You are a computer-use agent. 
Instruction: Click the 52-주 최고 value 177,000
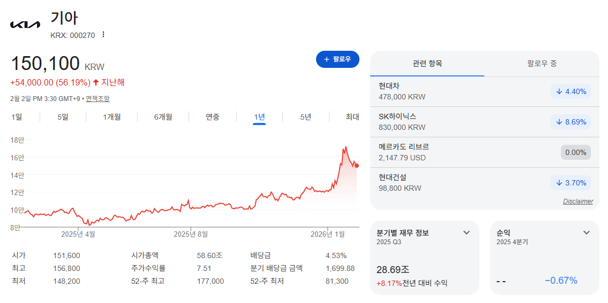point(210,281)
